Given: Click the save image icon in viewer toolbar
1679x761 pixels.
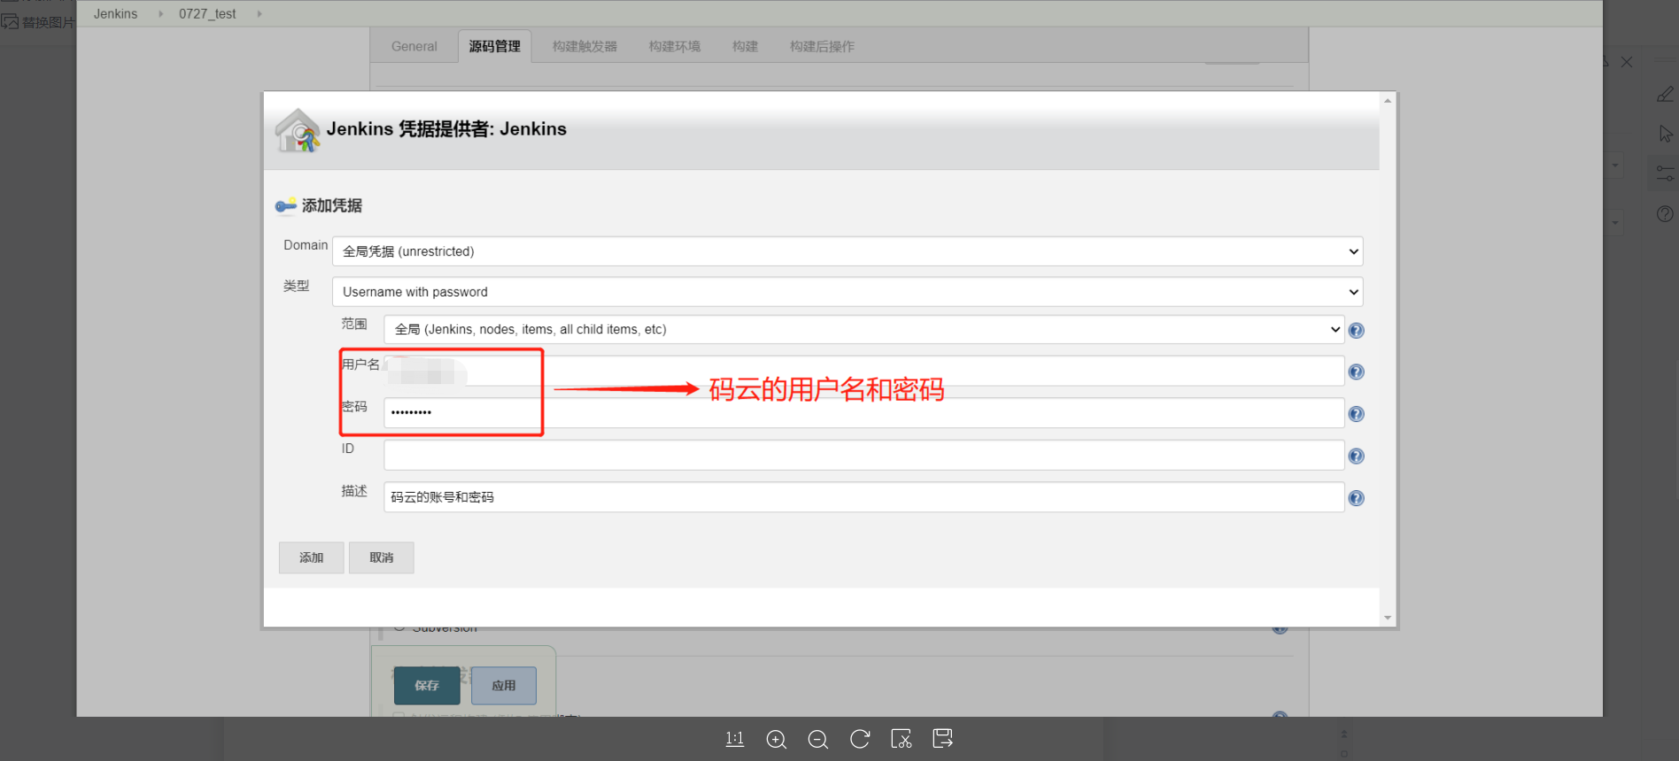Looking at the screenshot, I should (943, 739).
